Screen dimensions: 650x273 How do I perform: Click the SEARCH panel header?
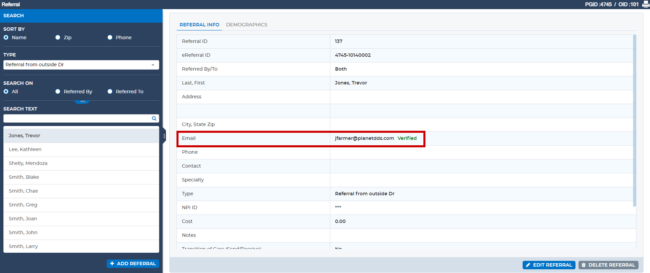[x=81, y=16]
